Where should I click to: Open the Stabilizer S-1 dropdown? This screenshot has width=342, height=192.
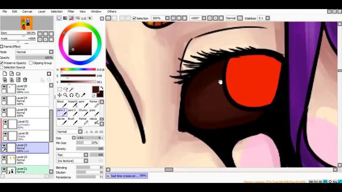click(x=268, y=18)
